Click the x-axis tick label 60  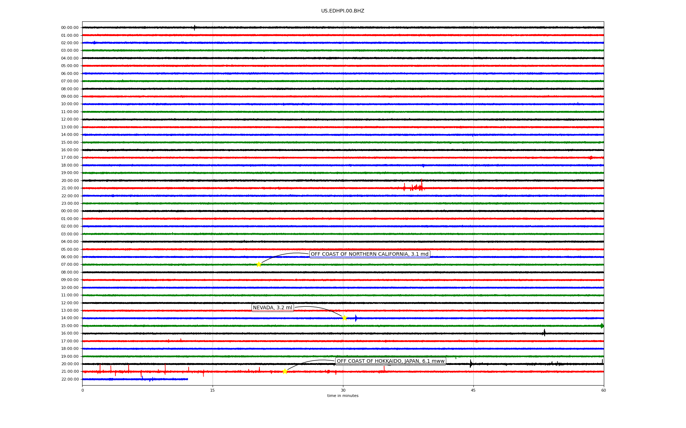pos(603,390)
